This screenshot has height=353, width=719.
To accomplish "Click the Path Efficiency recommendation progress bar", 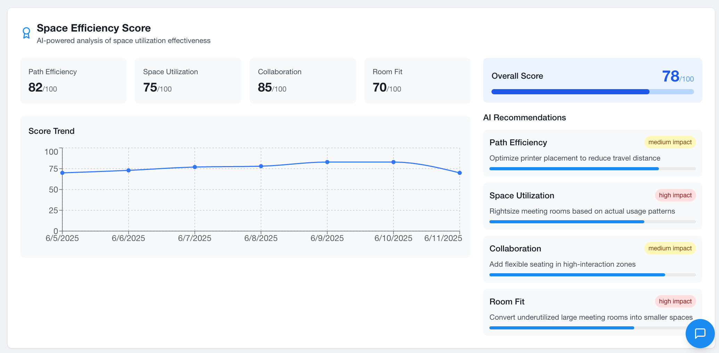I will [x=593, y=169].
